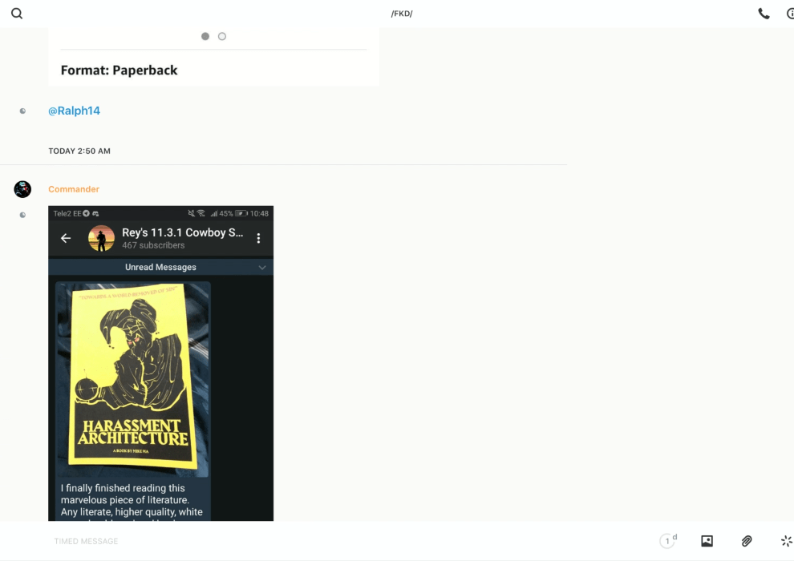Open the @Ralph14 mention link

(x=74, y=111)
